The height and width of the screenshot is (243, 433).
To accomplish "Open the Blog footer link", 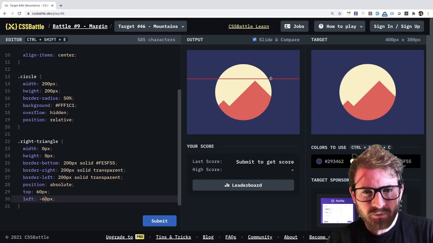I will (x=208, y=237).
